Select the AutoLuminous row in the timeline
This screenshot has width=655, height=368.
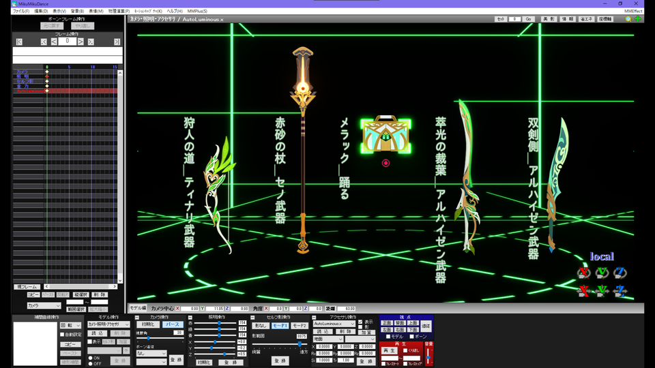(x=27, y=91)
